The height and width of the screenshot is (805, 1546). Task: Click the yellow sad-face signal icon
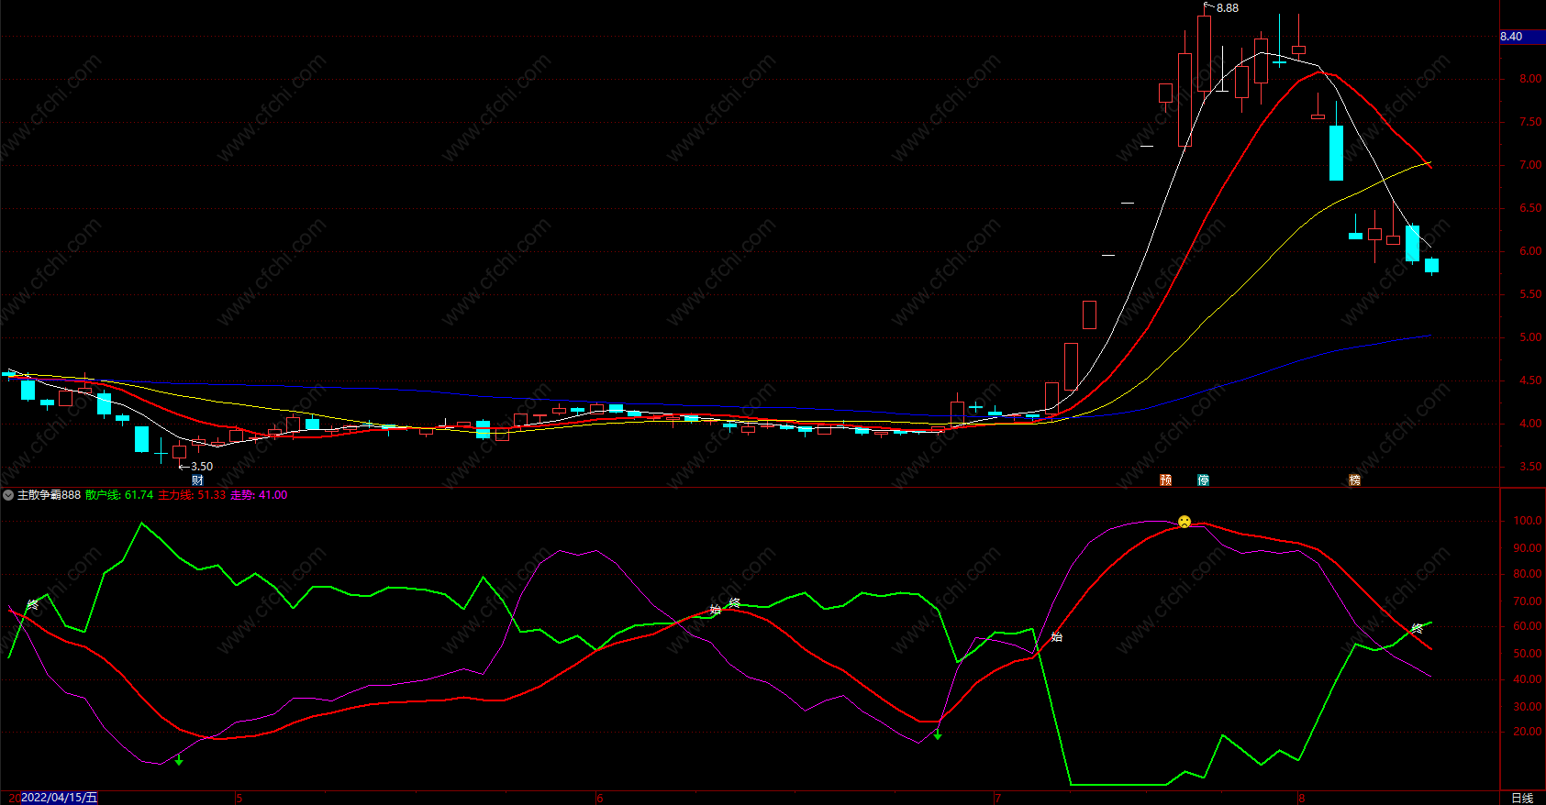coord(1185,522)
